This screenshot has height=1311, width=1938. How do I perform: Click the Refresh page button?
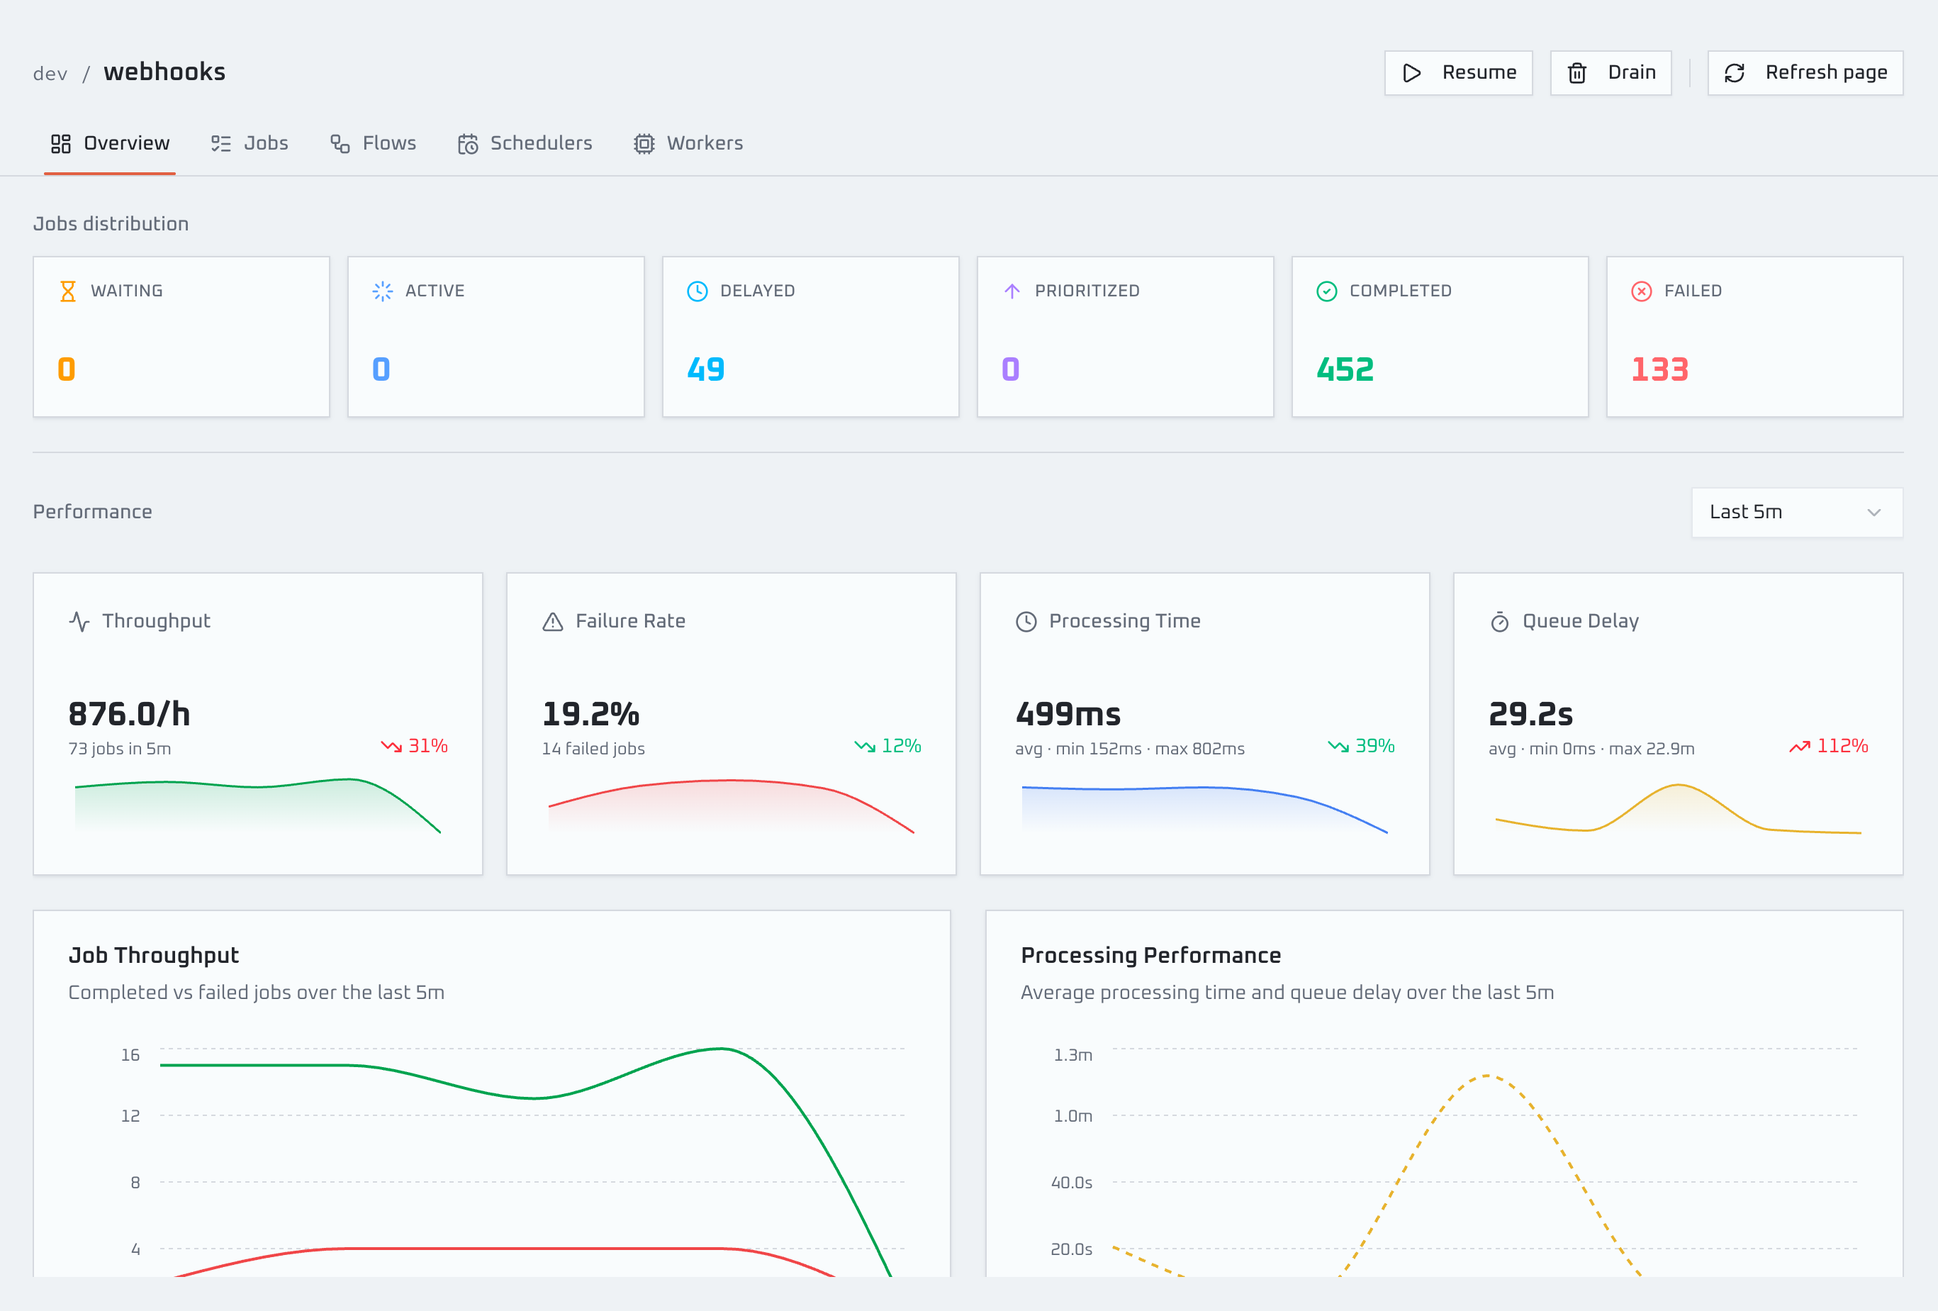point(1805,74)
